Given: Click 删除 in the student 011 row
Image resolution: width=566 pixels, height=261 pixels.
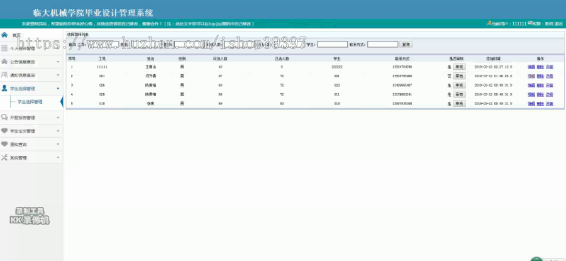Looking at the screenshot, I should coord(540,94).
